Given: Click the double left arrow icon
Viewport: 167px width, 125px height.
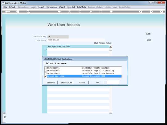Looking at the screenshot, I should (x=80, y=11).
